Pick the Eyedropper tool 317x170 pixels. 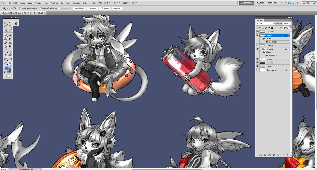(10, 30)
